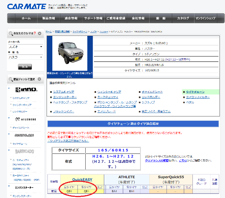Open the エアコンフィルター genre link
Viewport: 225px width, 198px height.
198,97
